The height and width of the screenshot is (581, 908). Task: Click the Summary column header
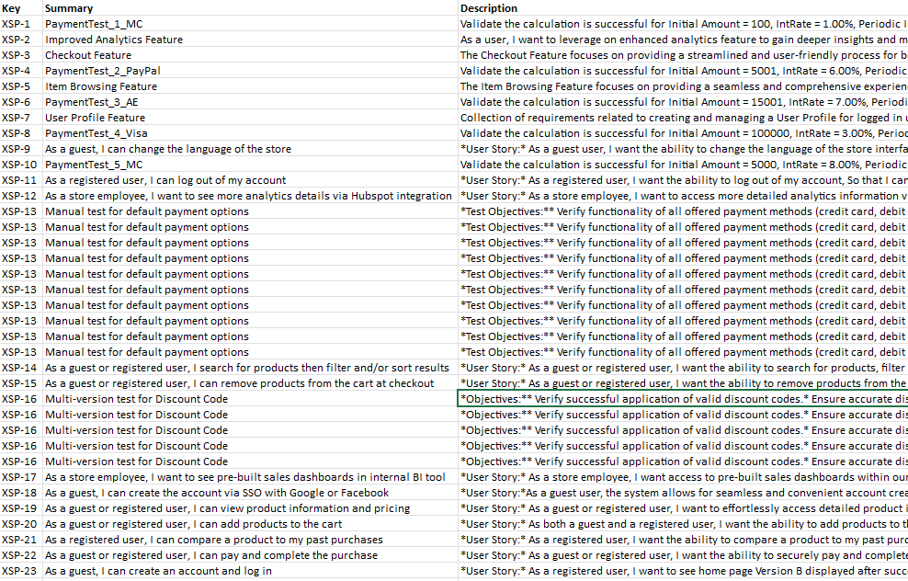coord(69,8)
